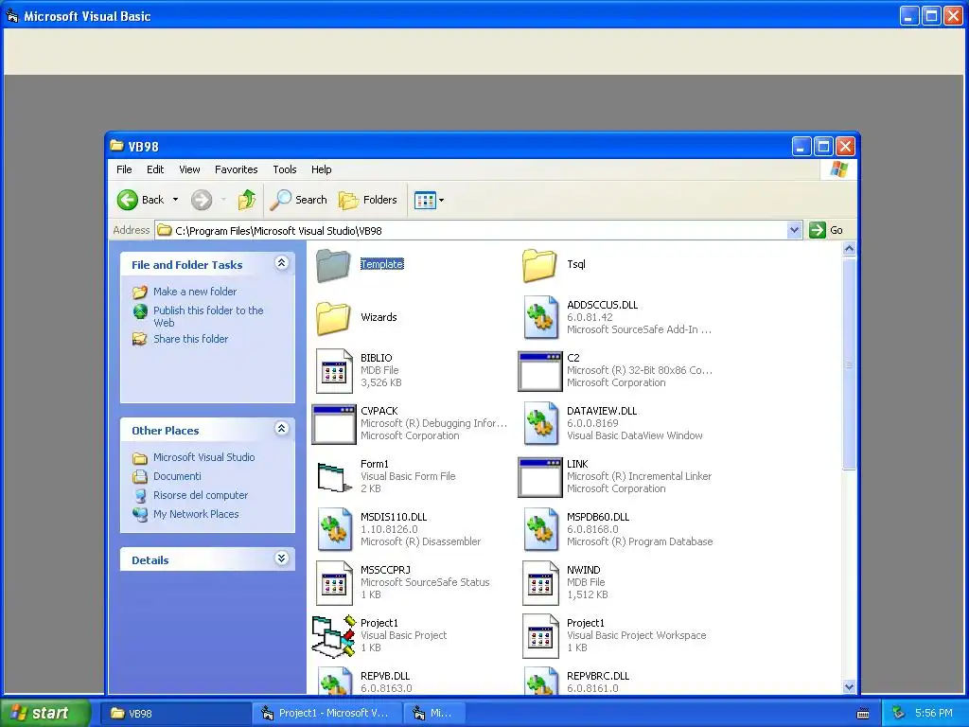Click the file list scrollbar down arrow
969x727 pixels.
[849, 687]
